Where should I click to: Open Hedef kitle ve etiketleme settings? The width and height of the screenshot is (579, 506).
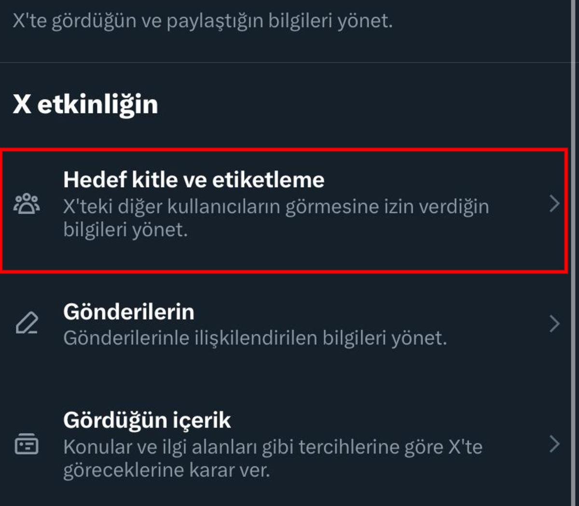click(193, 180)
